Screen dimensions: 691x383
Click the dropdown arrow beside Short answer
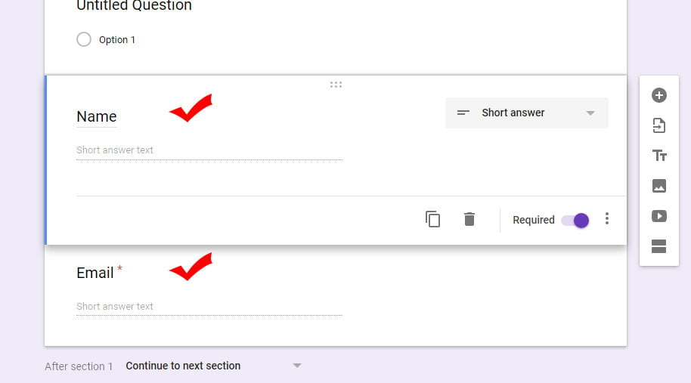point(590,113)
